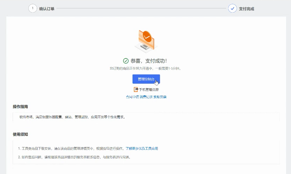Click the 合同申请 link

pyautogui.click(x=132, y=97)
